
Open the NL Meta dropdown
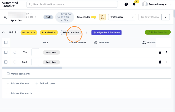tap(29, 32)
